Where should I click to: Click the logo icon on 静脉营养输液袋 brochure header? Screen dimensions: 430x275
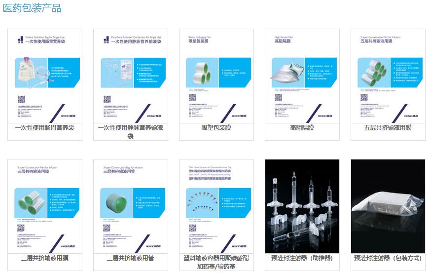click(x=107, y=40)
